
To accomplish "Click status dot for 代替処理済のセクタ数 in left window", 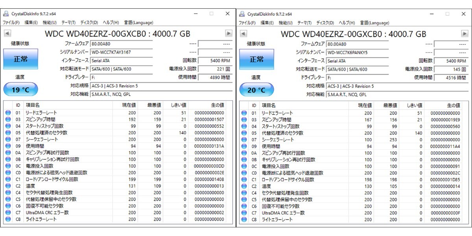I will (x=8, y=133).
